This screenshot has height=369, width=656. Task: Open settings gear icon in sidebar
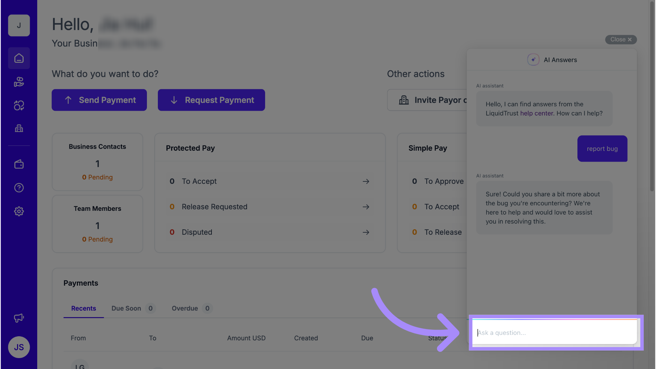point(19,211)
